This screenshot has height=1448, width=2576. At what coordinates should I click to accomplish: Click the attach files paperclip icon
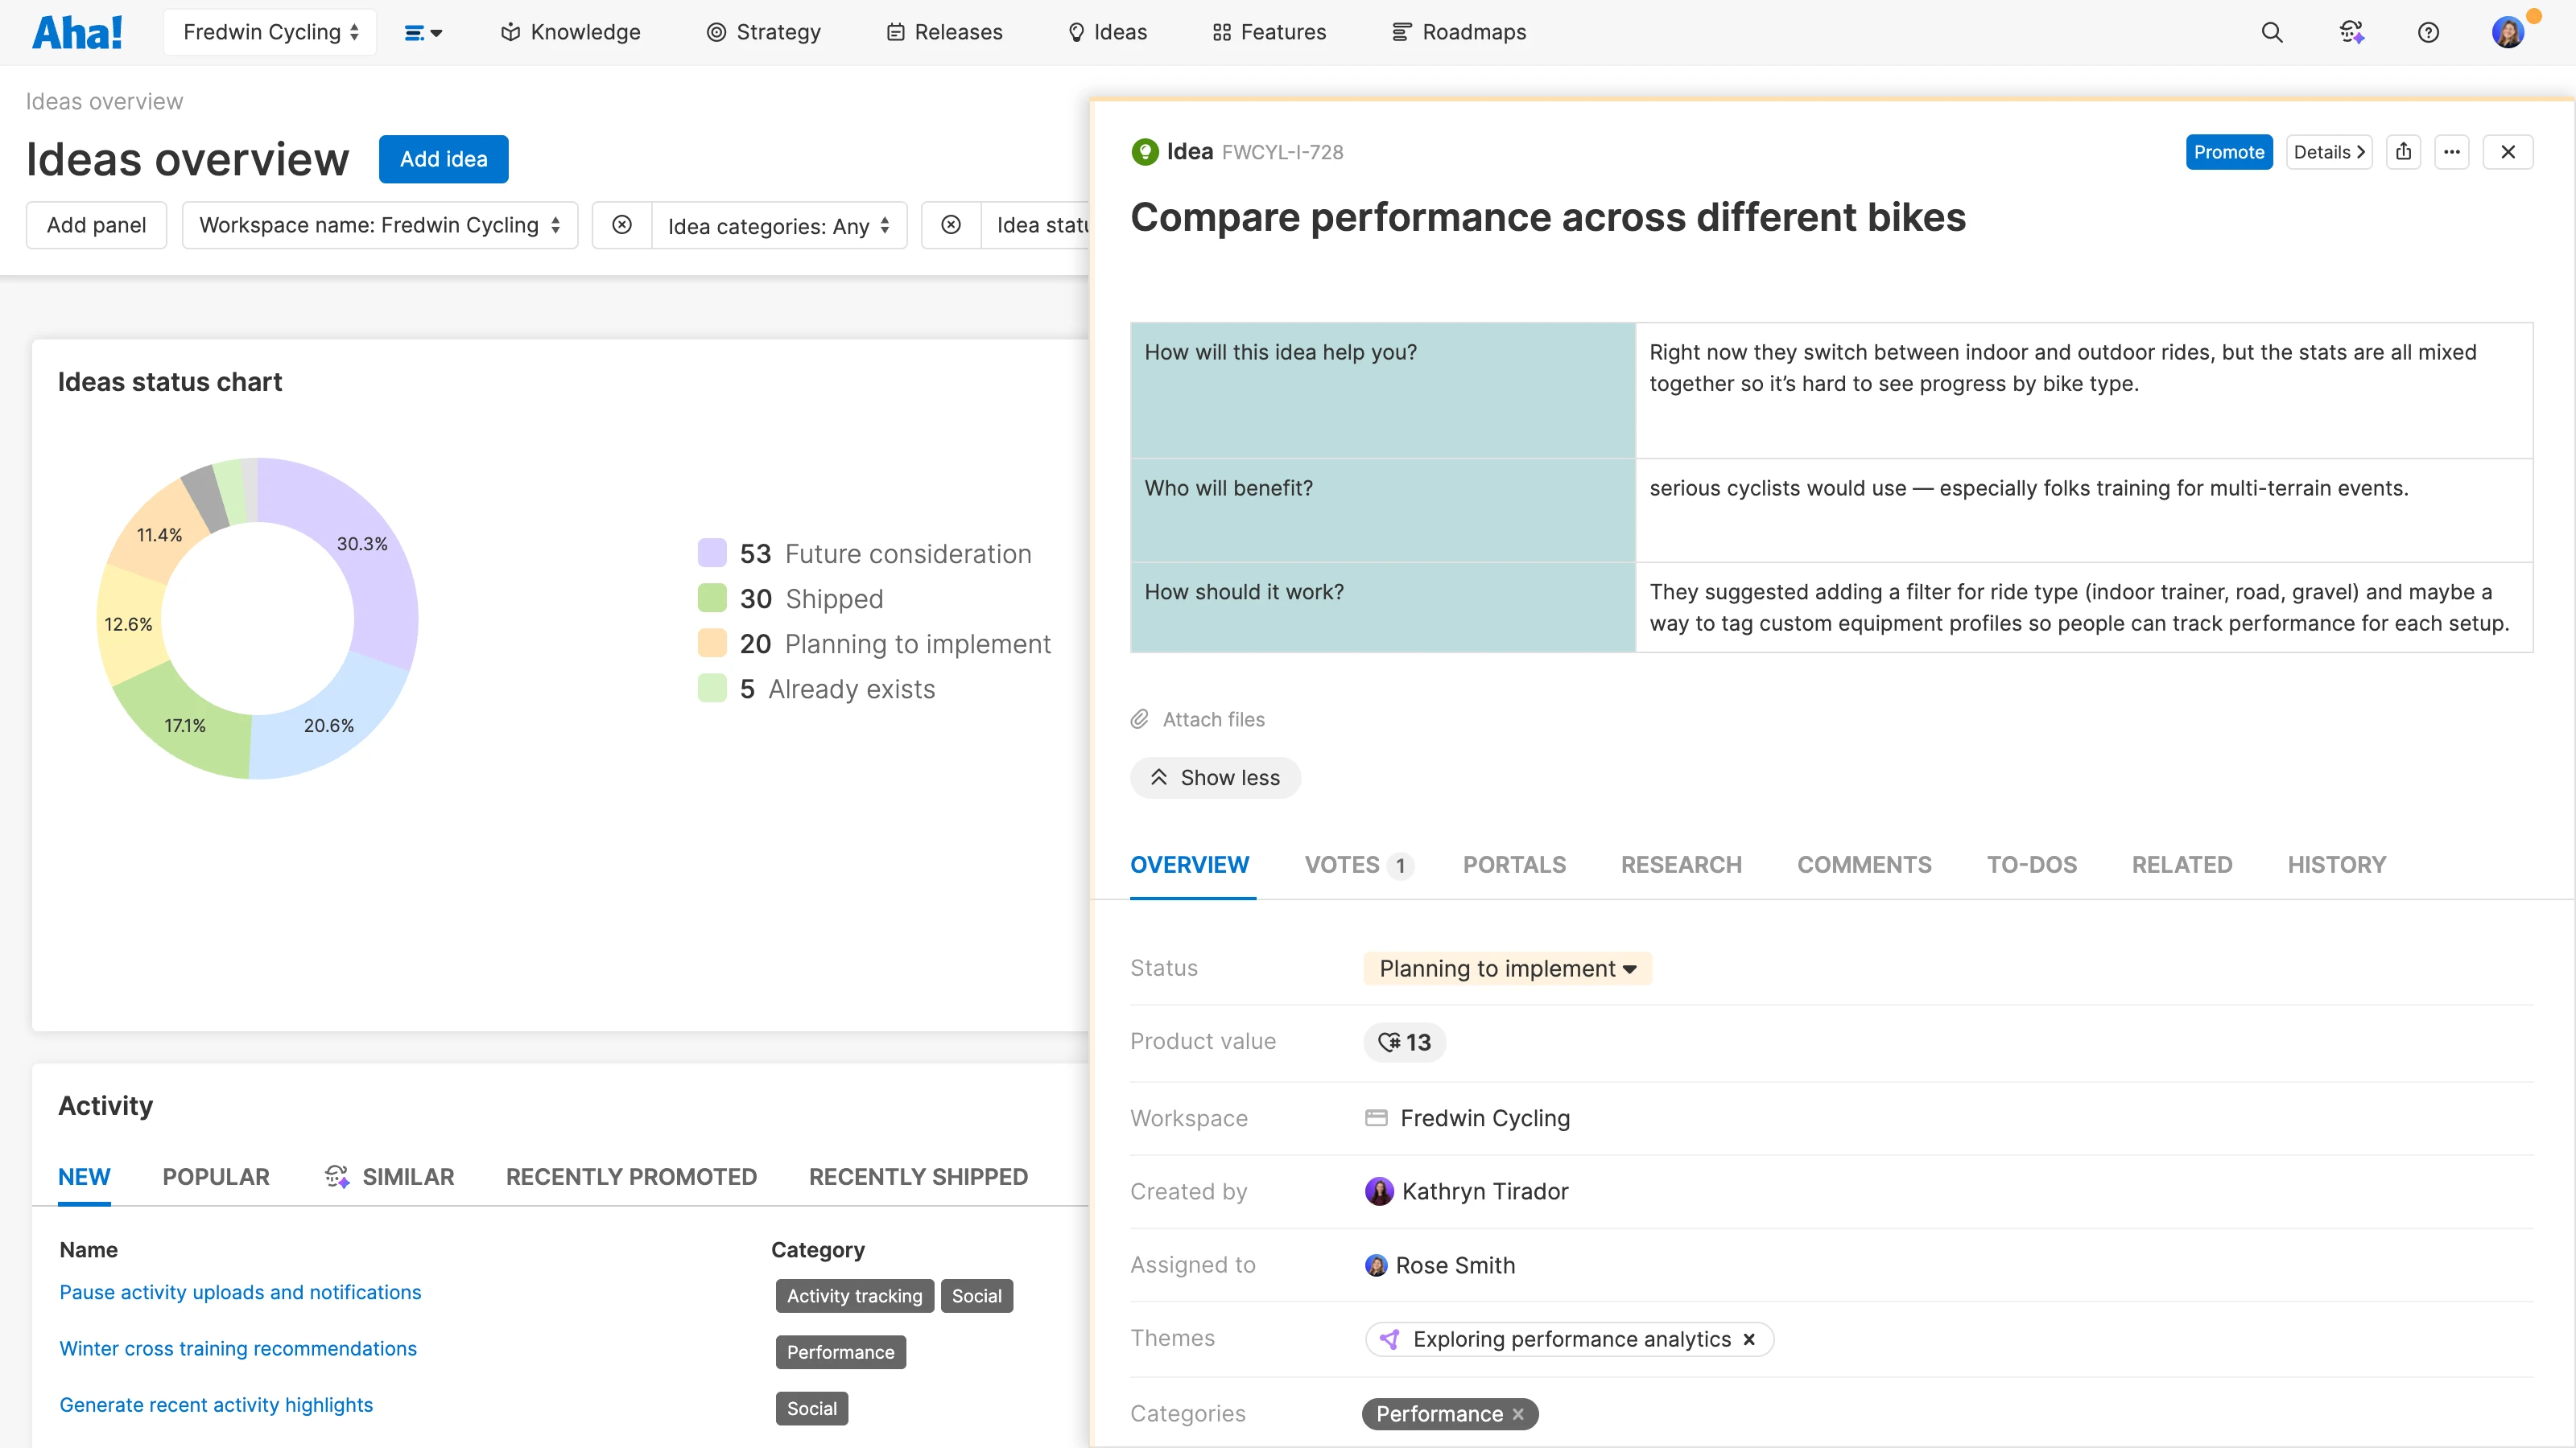pos(1139,718)
